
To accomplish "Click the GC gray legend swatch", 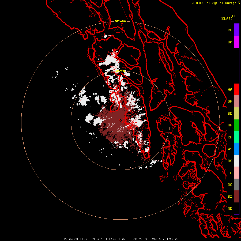I will (236, 184).
